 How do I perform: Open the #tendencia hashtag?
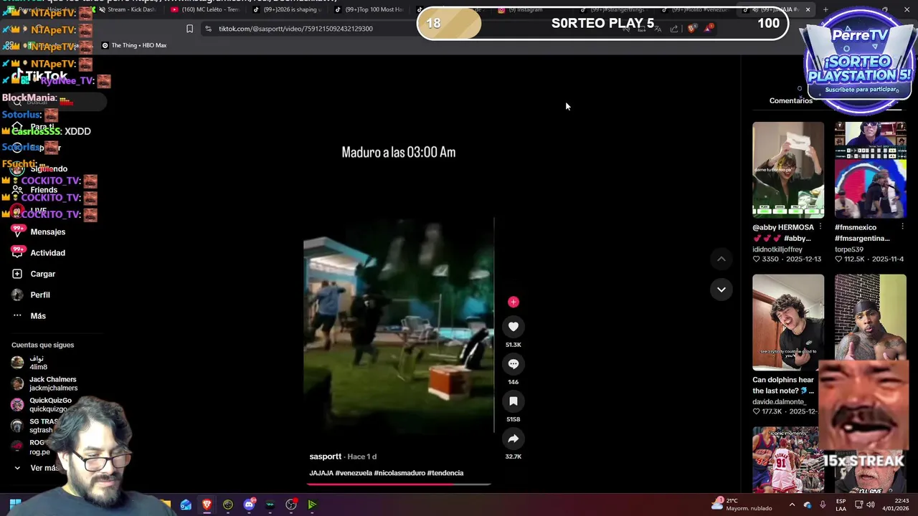[x=445, y=473]
